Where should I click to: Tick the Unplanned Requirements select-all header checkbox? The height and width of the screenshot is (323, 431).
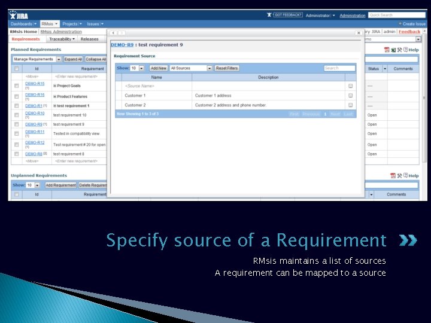[17, 194]
